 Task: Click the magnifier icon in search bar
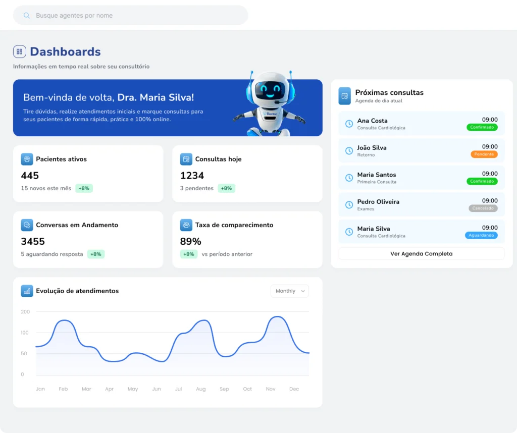point(27,16)
